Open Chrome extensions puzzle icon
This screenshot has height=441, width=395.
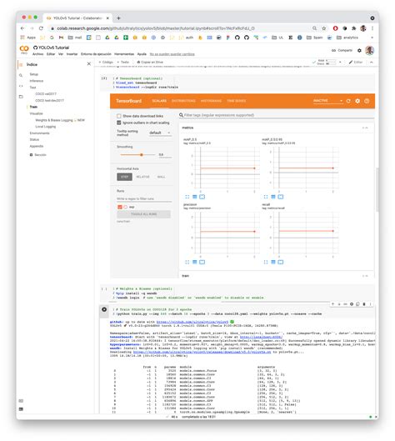(354, 28)
